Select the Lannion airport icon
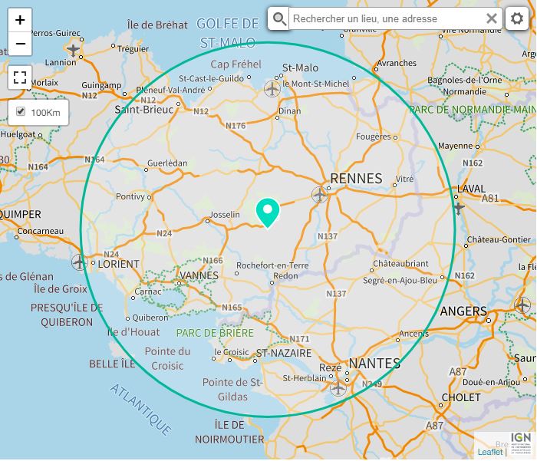Viewport: 537px width, 461px height. 73,50
